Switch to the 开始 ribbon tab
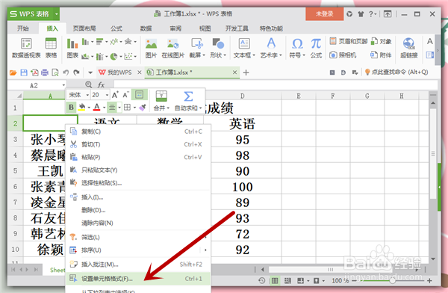This screenshot has height=293, width=448. click(x=22, y=28)
